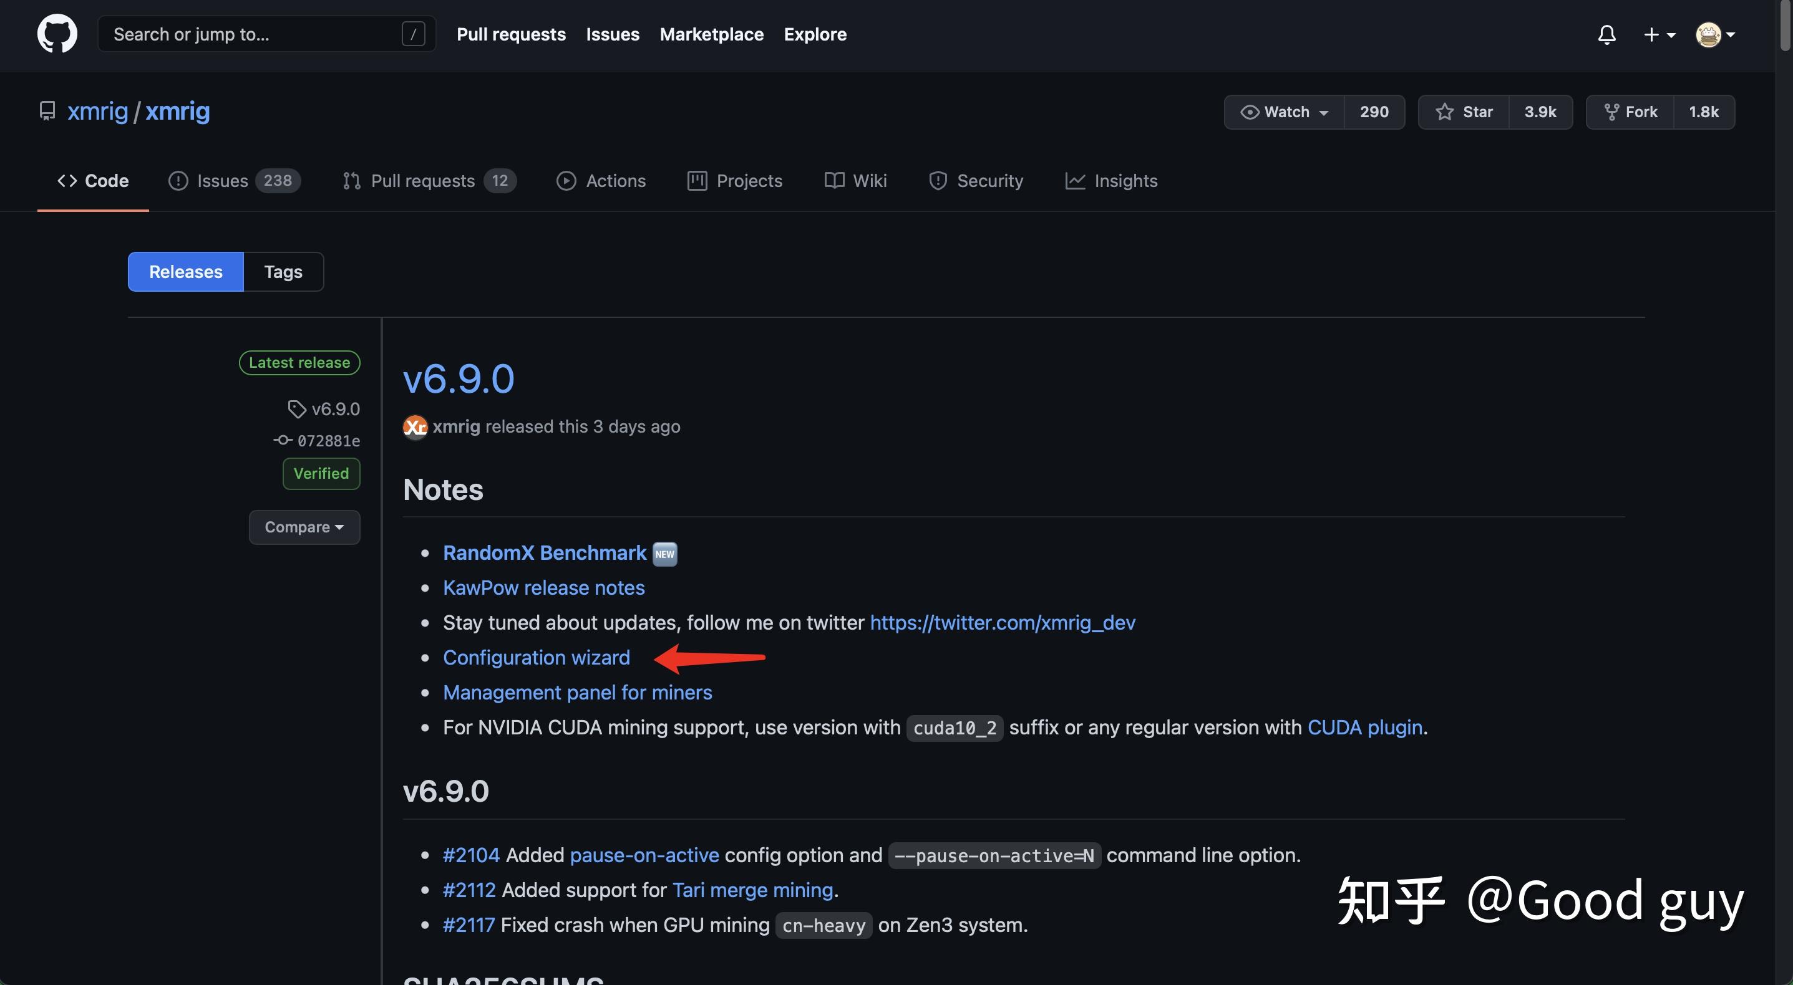Image resolution: width=1793 pixels, height=985 pixels.
Task: Open the Security tab
Action: click(x=976, y=181)
